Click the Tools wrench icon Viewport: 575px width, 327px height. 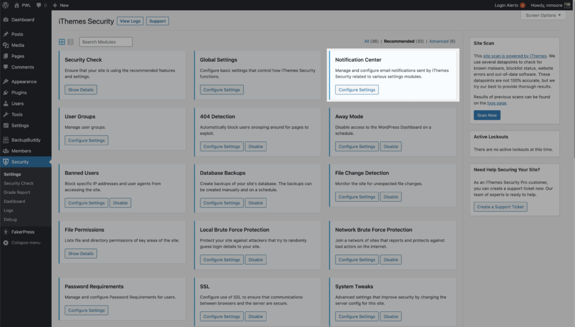[x=6, y=115]
